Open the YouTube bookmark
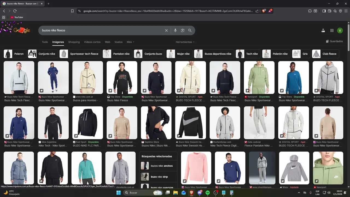The image size is (350, 197). tap(17, 17)
